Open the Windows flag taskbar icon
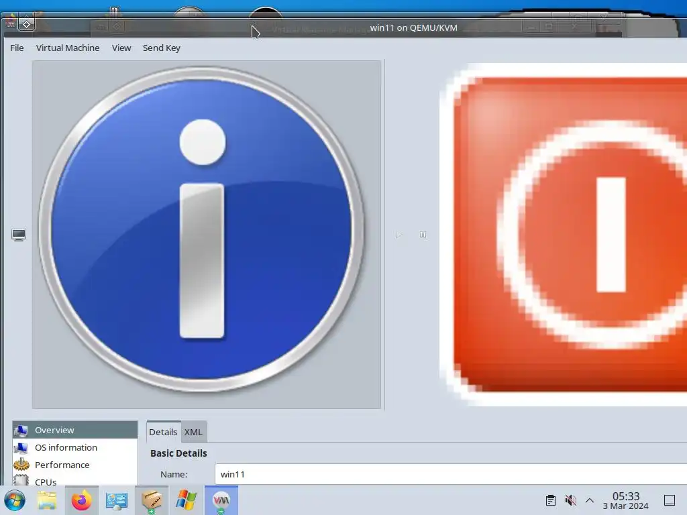687x515 pixels. coord(187,500)
